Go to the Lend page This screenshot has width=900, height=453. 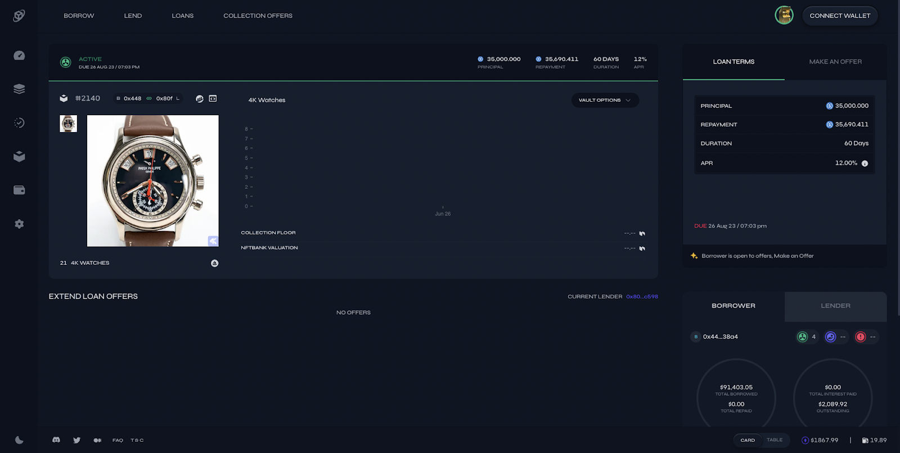coord(133,16)
